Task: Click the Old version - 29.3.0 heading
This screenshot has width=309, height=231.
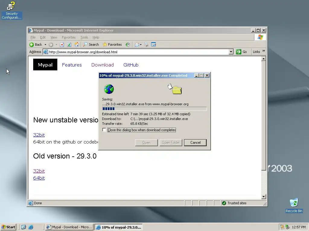Action: (65, 156)
